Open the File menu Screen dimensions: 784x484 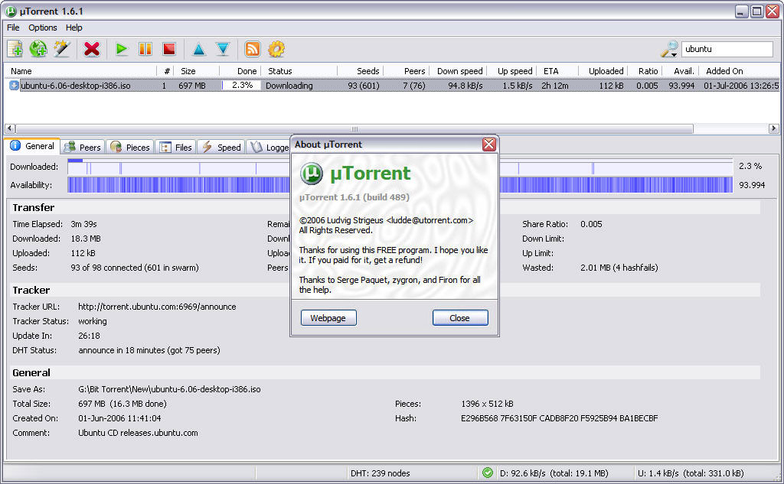[x=14, y=28]
